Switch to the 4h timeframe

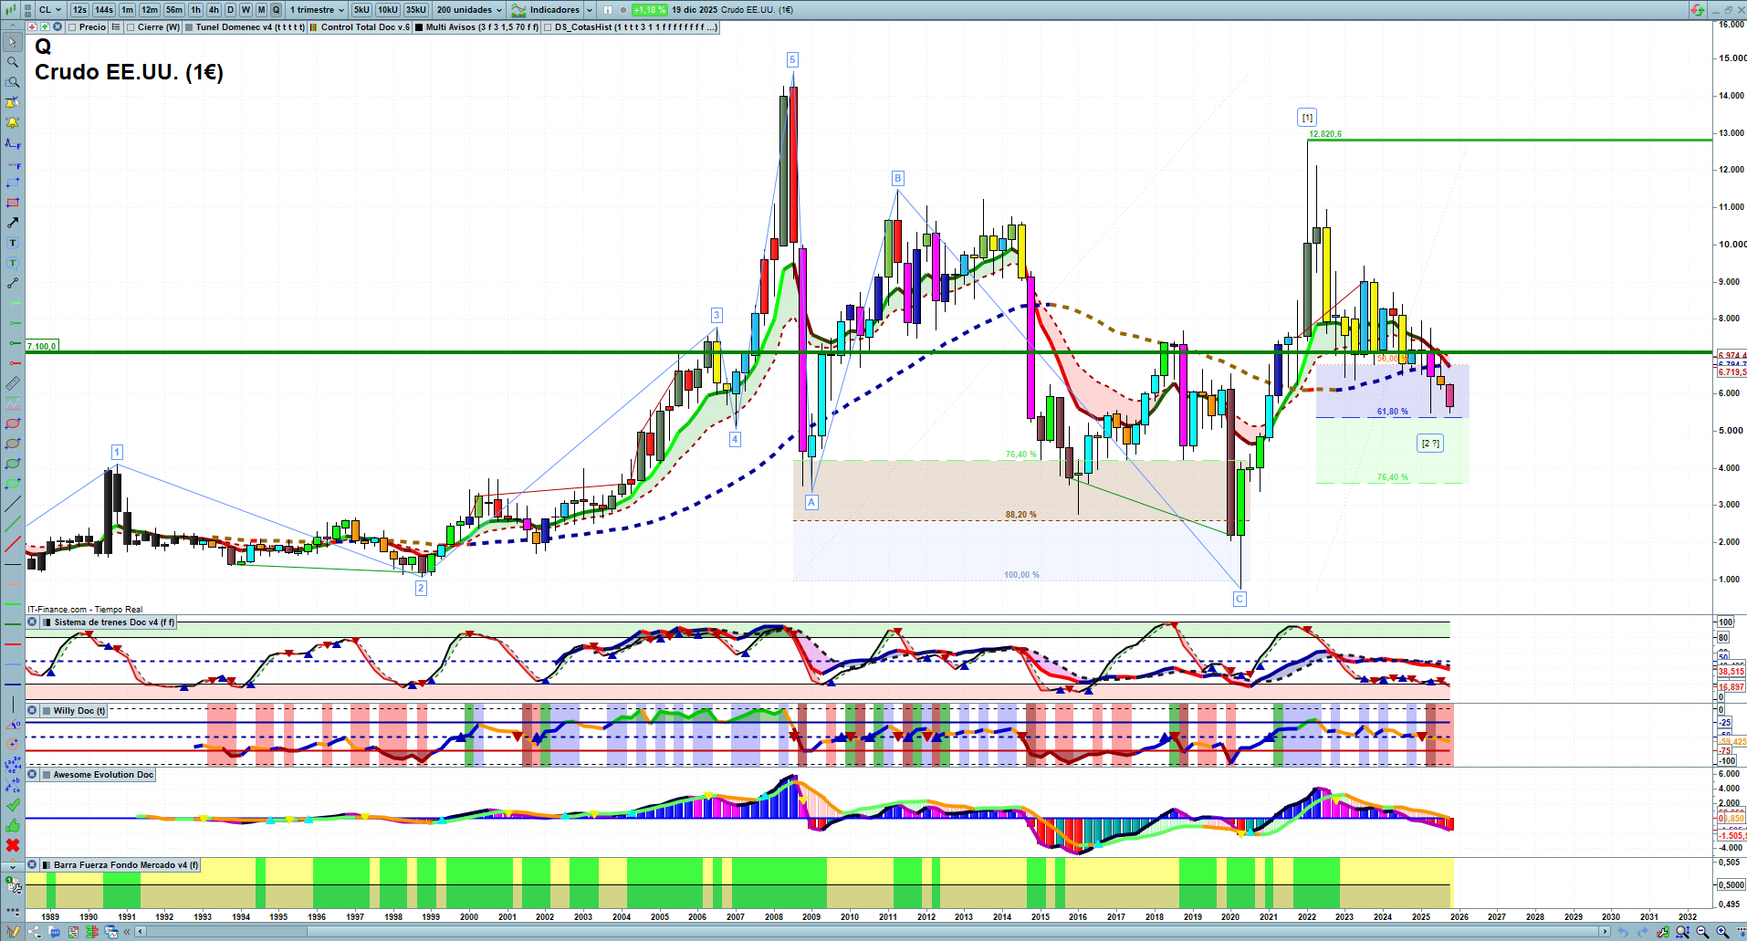pyautogui.click(x=214, y=10)
